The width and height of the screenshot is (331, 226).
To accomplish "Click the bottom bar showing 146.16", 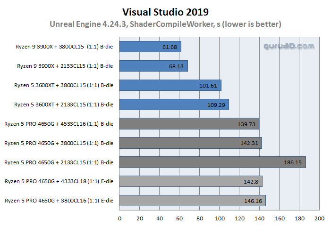I will 192,201.
